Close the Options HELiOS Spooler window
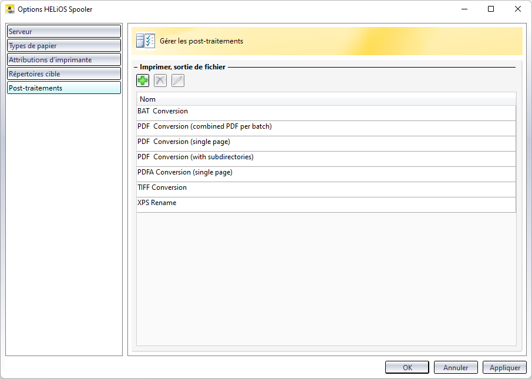532x379 pixels. [518, 9]
